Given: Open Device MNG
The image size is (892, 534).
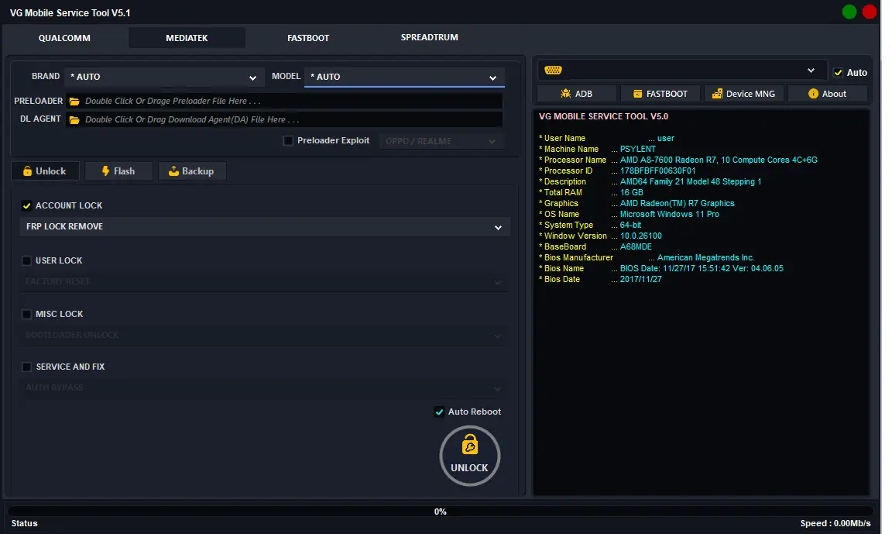Looking at the screenshot, I should point(743,93).
